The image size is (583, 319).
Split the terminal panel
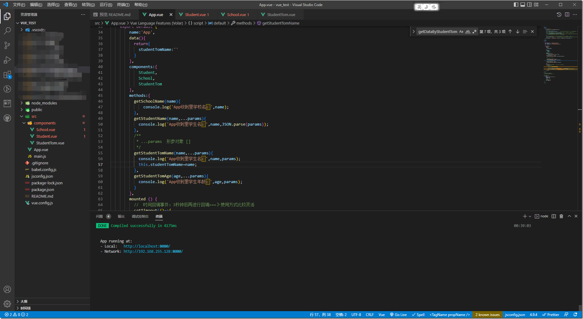(554, 216)
